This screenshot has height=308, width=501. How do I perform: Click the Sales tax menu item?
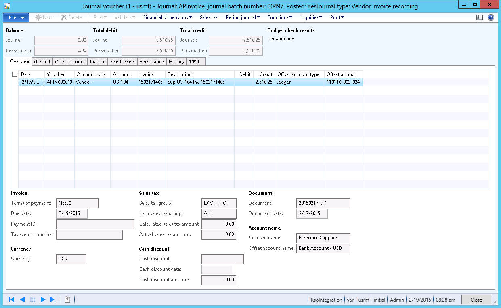209,17
